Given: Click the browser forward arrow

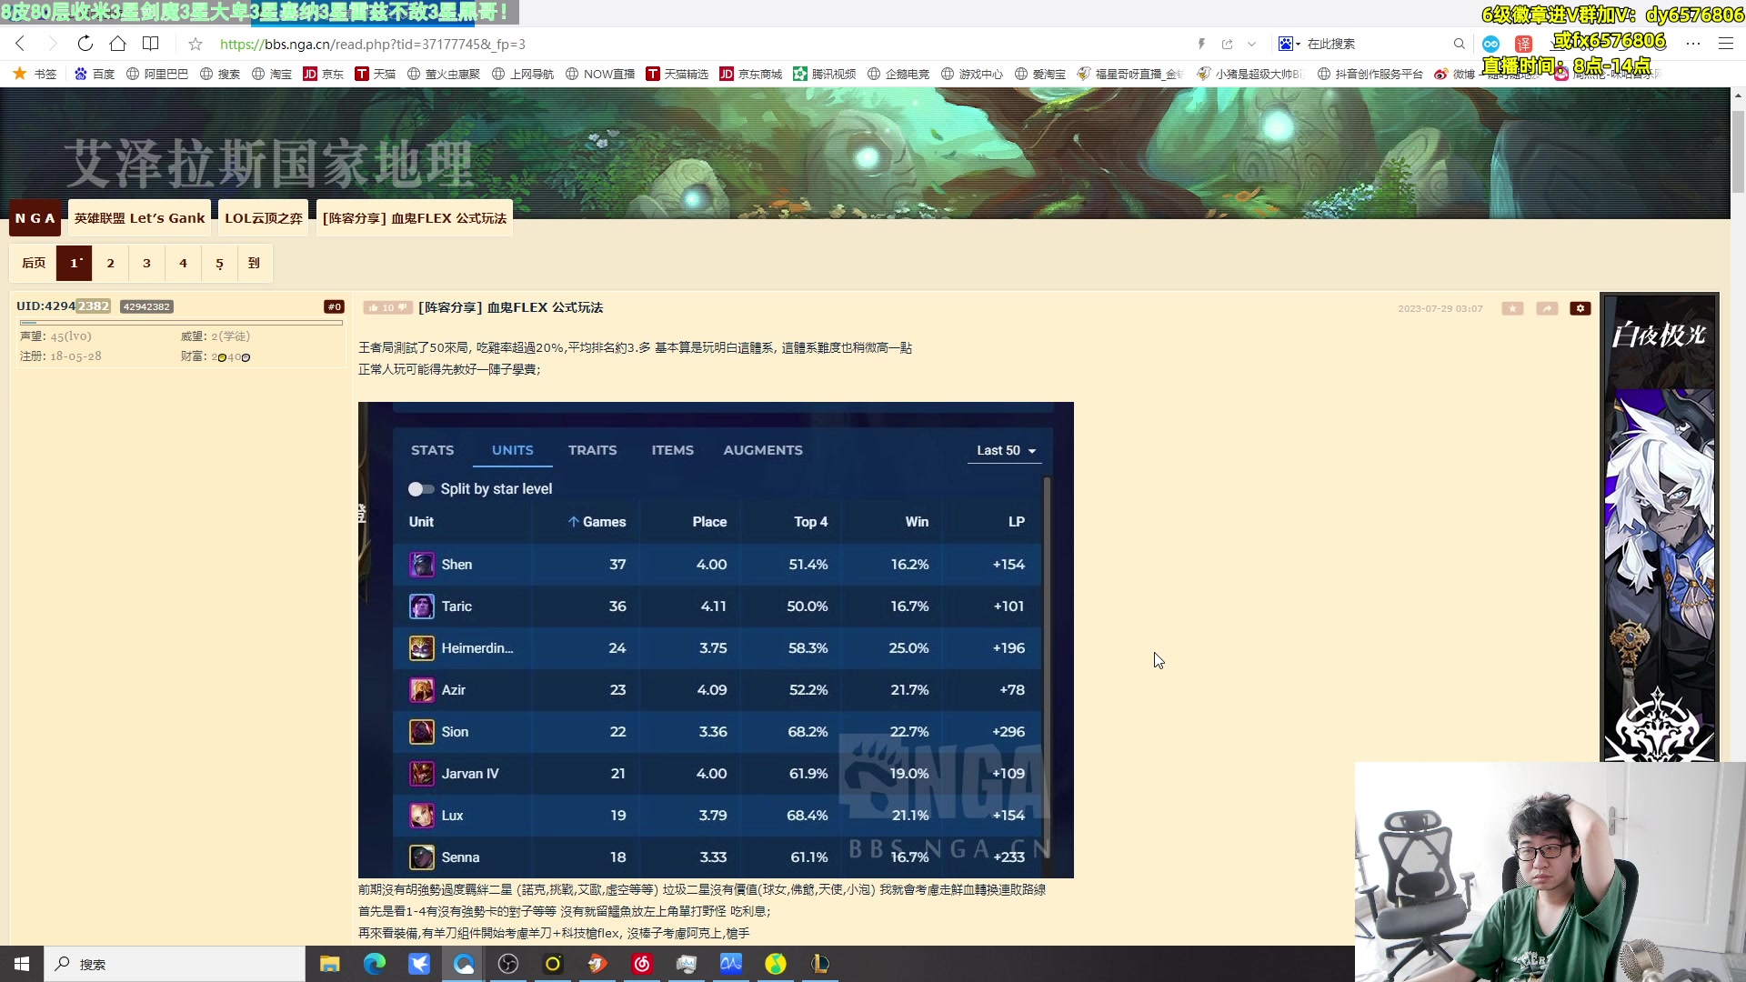Looking at the screenshot, I should (52, 44).
